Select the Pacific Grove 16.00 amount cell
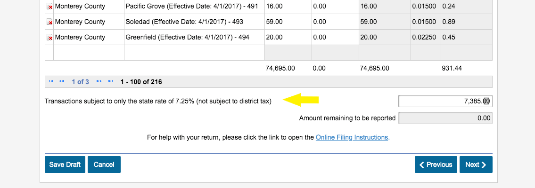The image size is (535, 188). point(288,7)
